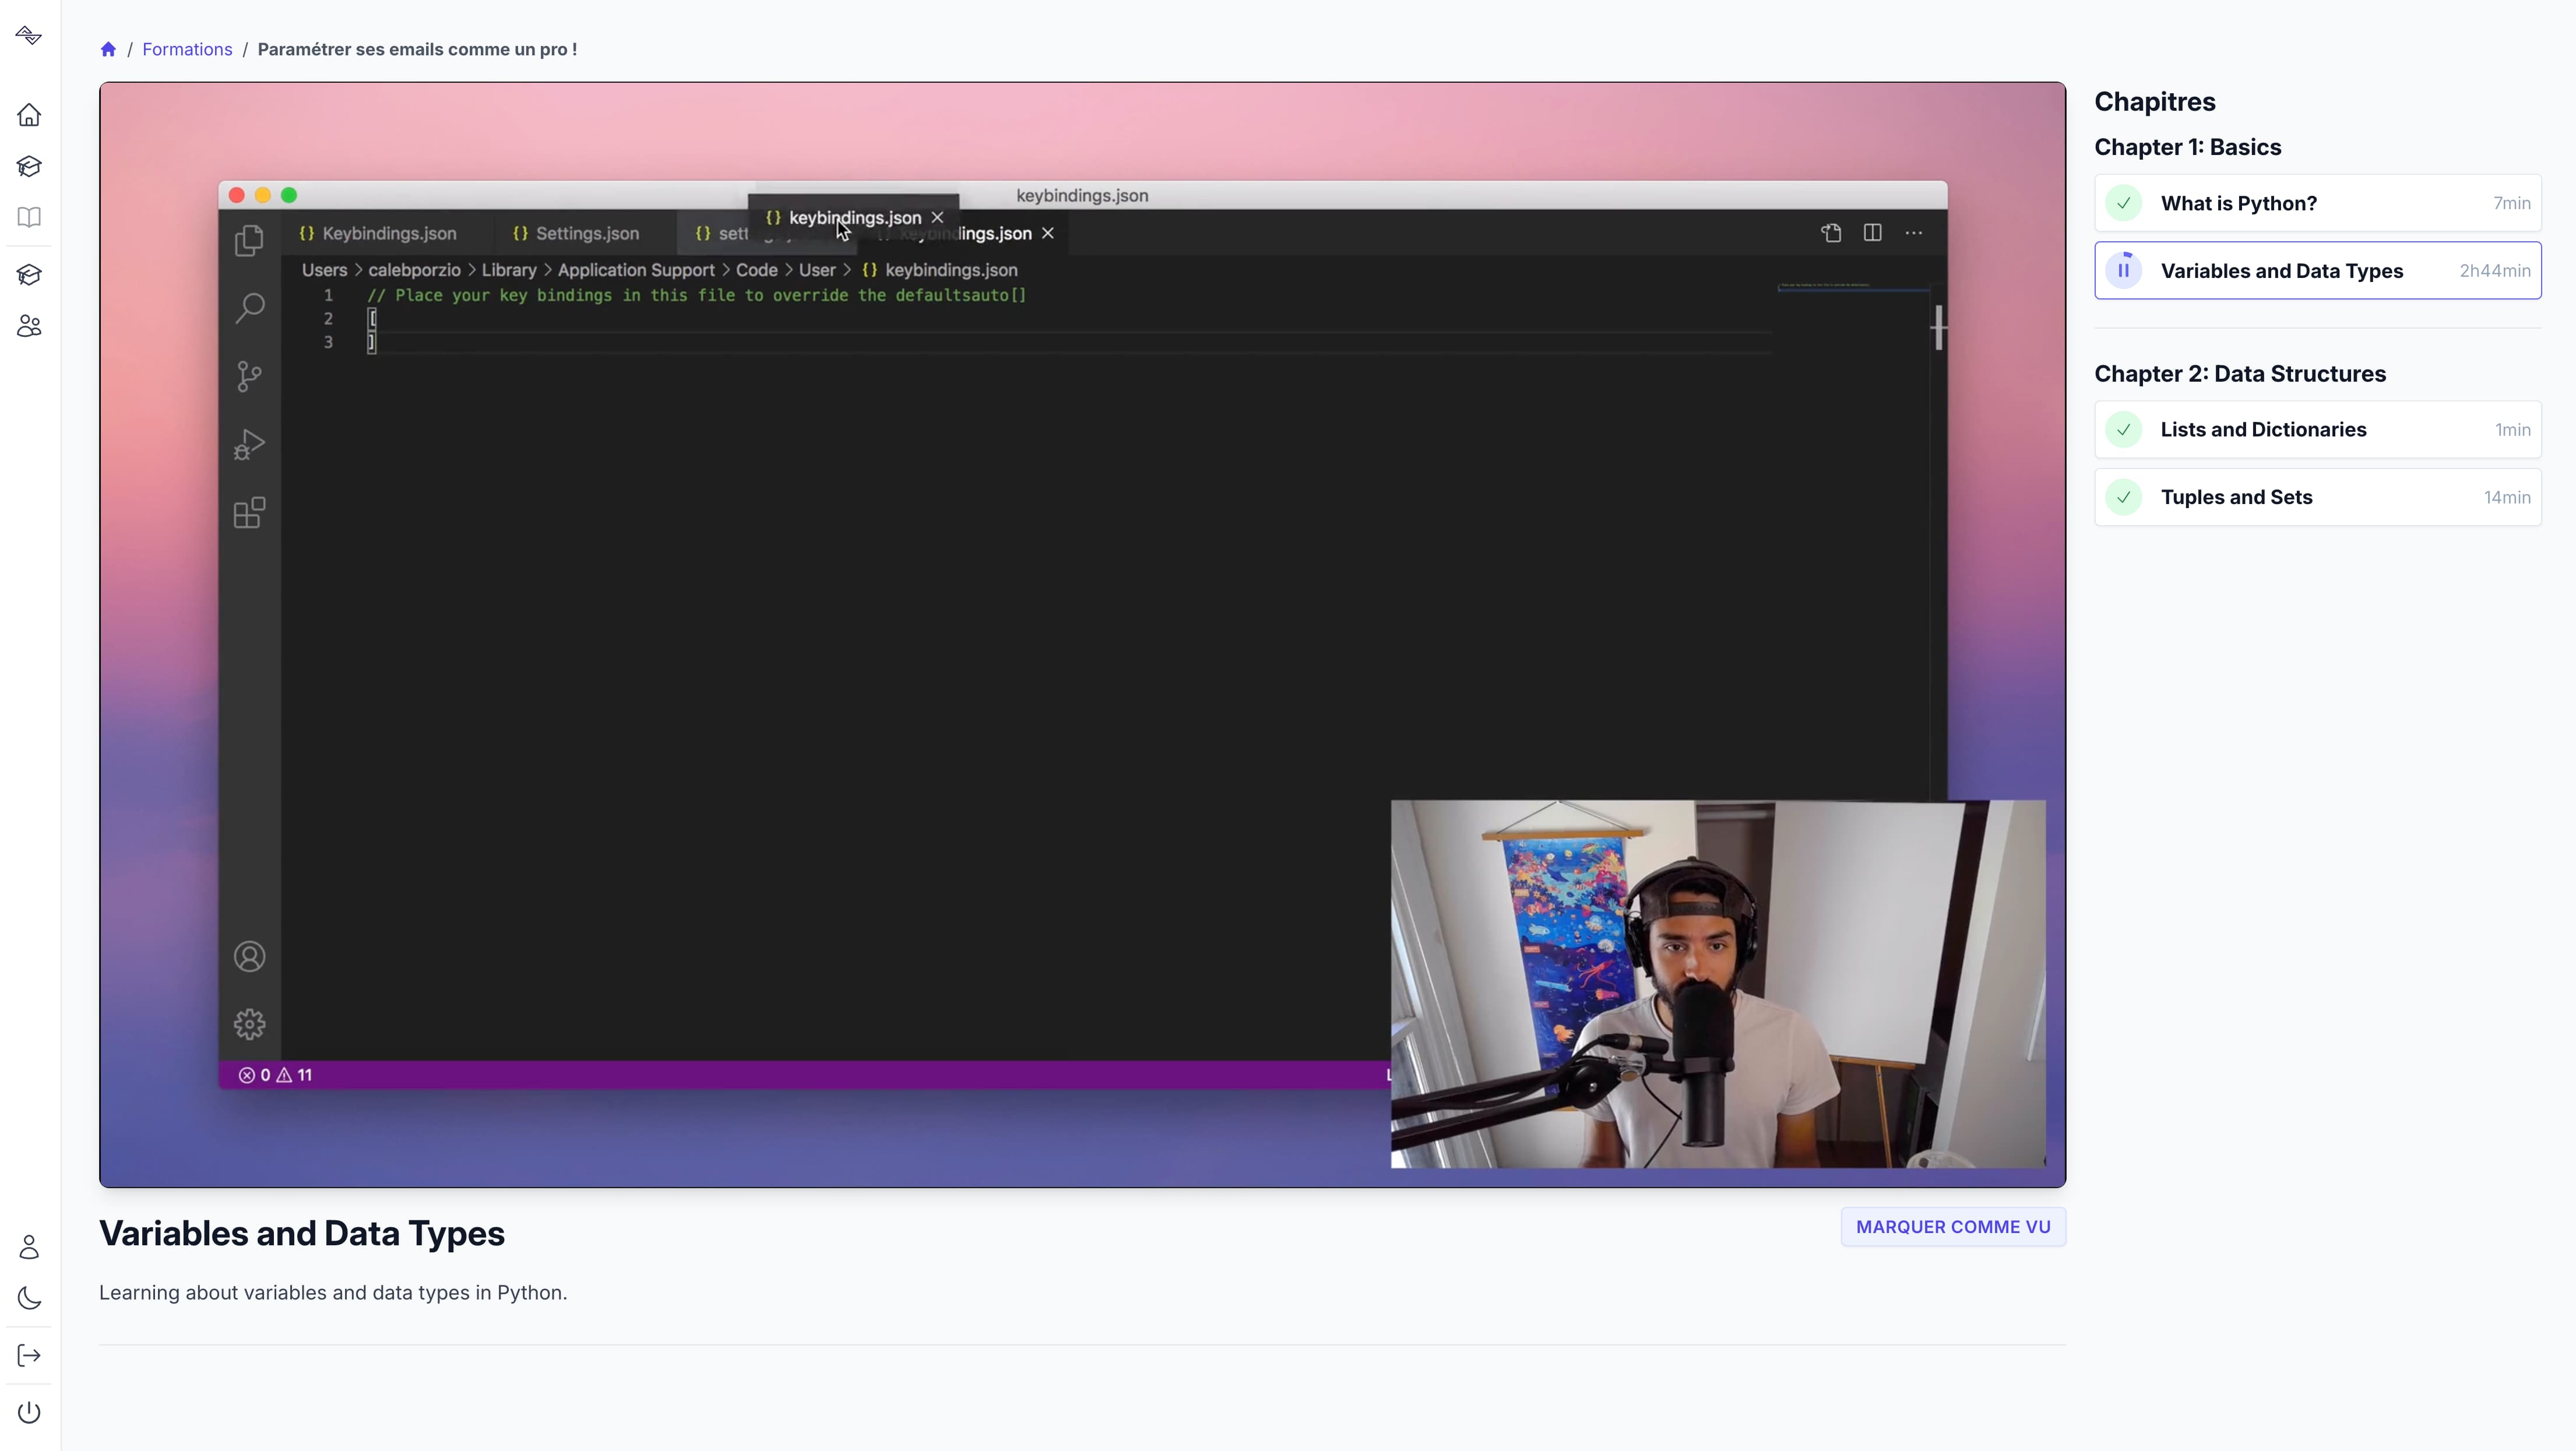
Task: Click the pause icon next to 'Variables and Data Types'
Action: 2123,271
